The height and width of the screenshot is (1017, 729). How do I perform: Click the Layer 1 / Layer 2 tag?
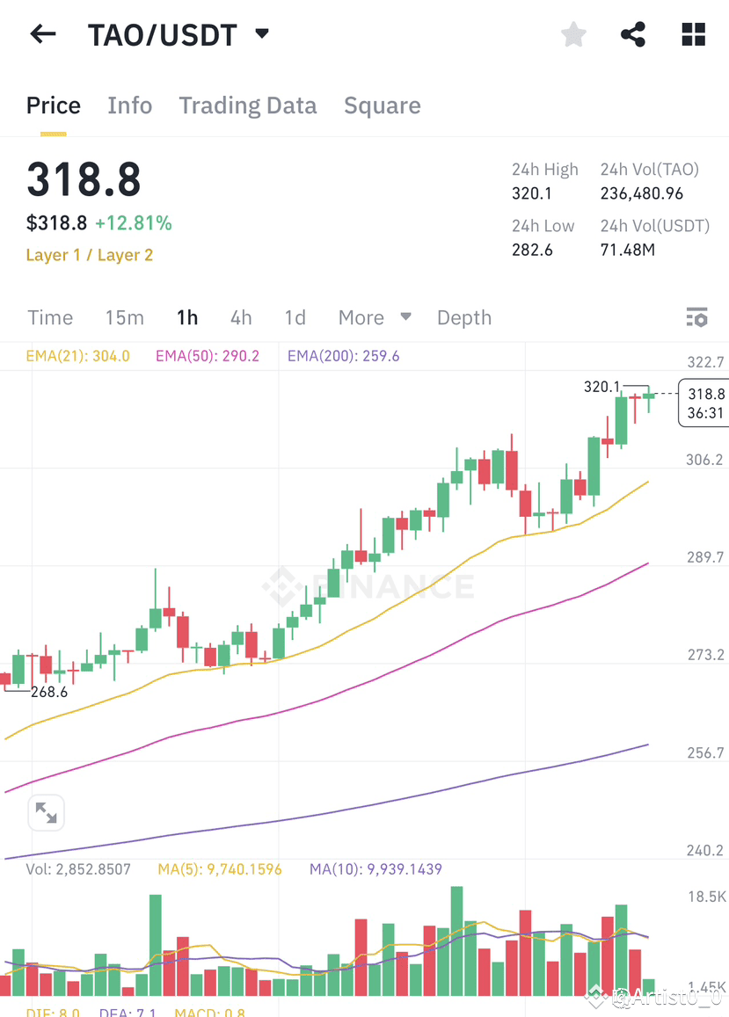click(x=89, y=255)
